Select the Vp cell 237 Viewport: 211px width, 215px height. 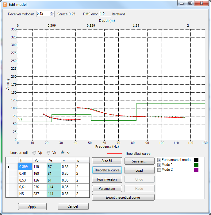click(x=40, y=193)
